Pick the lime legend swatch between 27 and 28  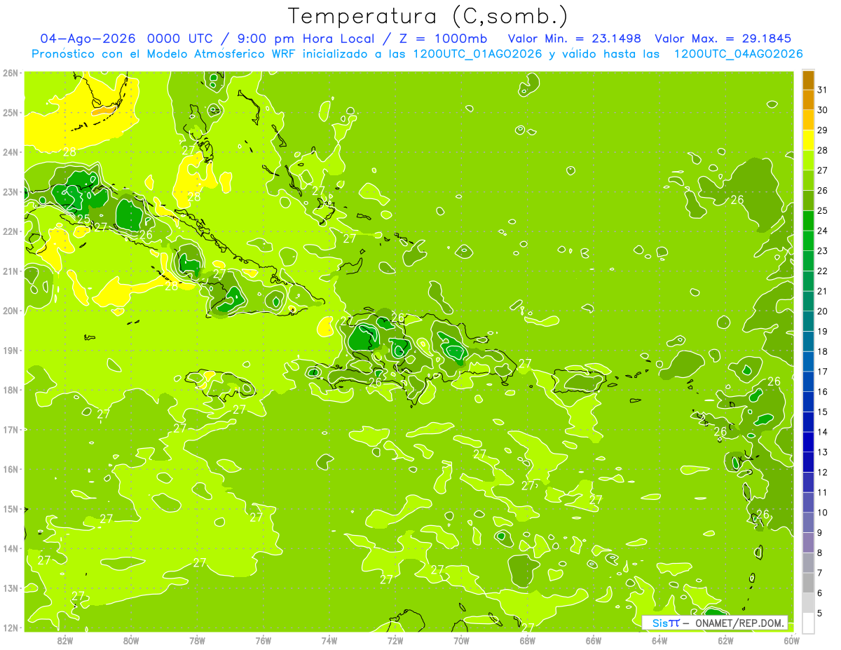(808, 160)
